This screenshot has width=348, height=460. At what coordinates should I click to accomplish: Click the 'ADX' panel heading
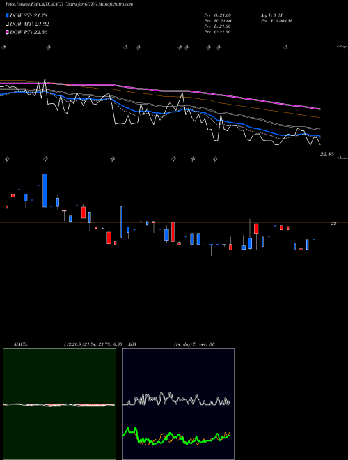click(133, 344)
